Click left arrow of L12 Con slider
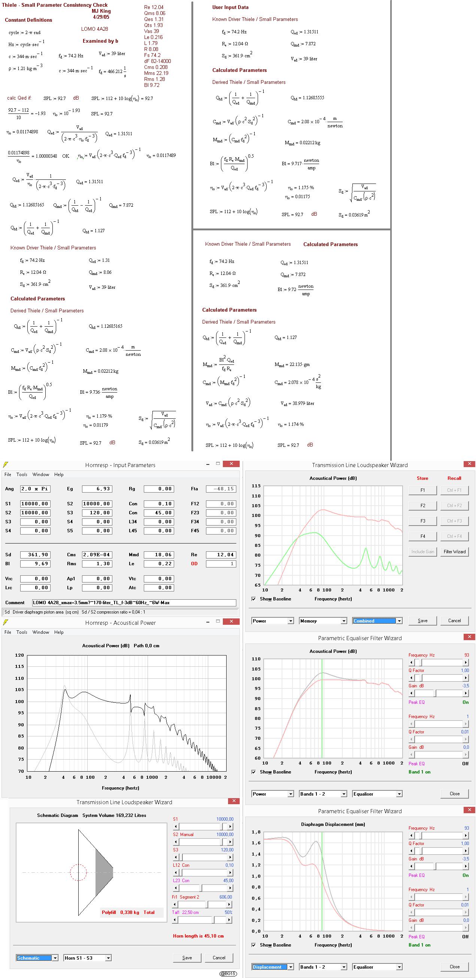Image resolution: width=476 pixels, height=978 pixels. (176, 872)
